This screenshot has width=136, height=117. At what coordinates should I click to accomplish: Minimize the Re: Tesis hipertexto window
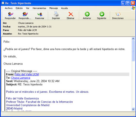[123, 3]
